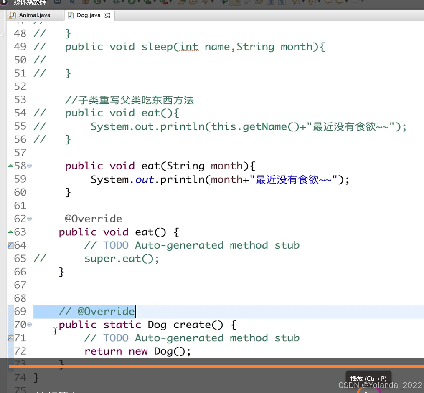Click the TODO task marker at line 64
This screenshot has height=393, width=424.
(x=10, y=245)
